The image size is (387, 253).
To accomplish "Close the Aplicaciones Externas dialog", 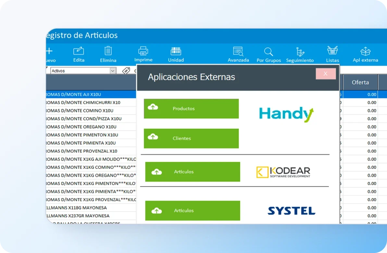I will 325,74.
